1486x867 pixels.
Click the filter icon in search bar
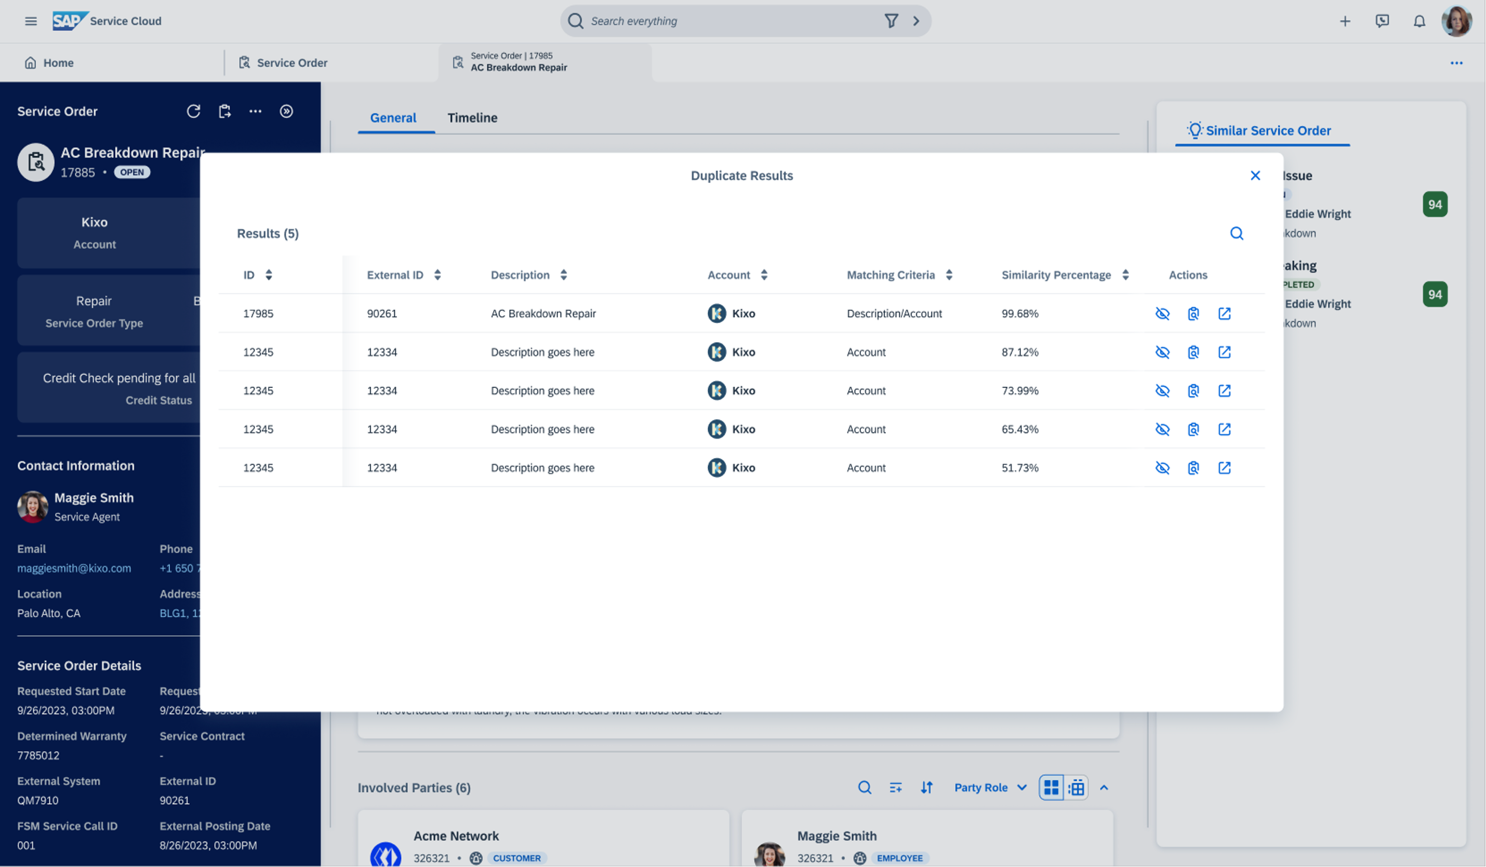[891, 21]
